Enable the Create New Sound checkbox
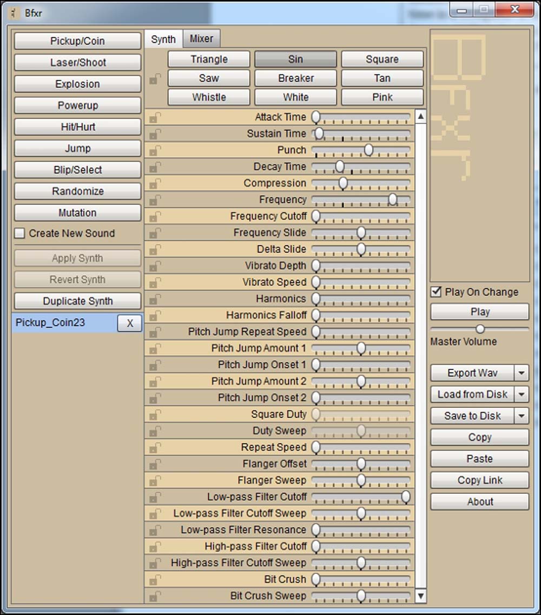Image resolution: width=541 pixels, height=615 pixels. pyautogui.click(x=20, y=234)
